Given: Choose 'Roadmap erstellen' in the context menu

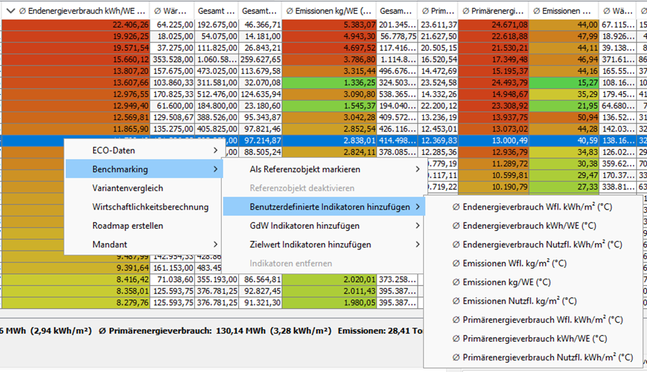Looking at the screenshot, I should pyautogui.click(x=127, y=225).
